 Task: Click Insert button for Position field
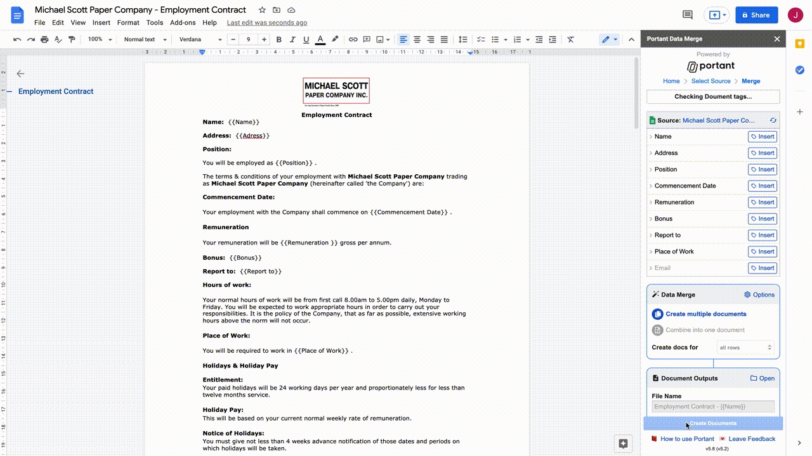pos(762,170)
